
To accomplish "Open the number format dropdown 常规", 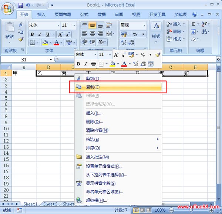I will tap(144, 25).
